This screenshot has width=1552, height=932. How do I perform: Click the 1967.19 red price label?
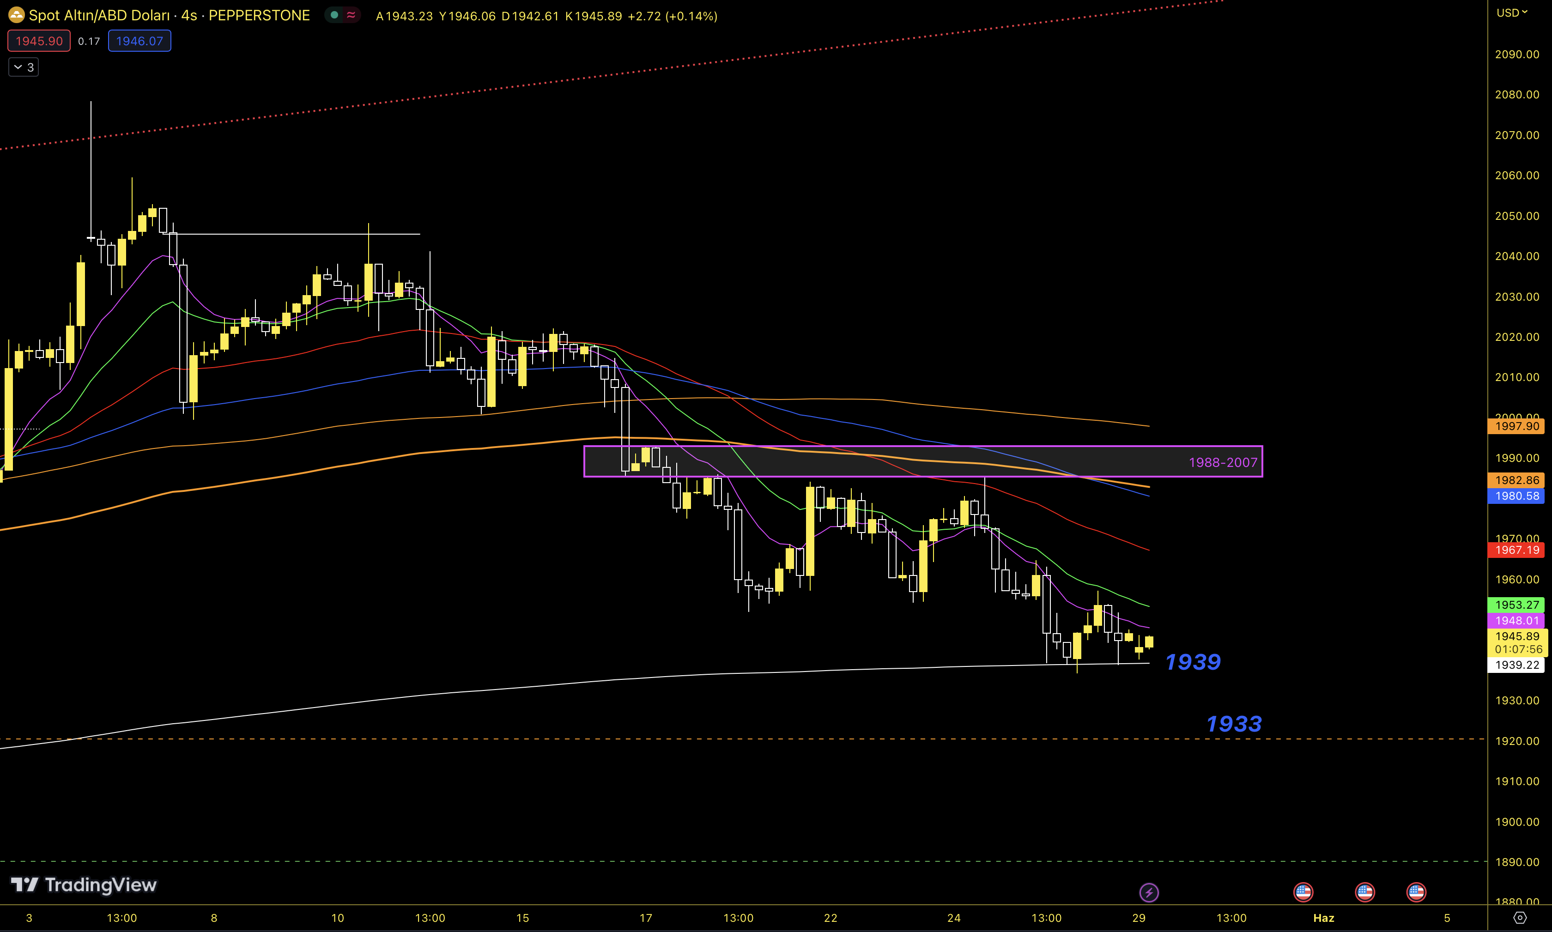[x=1516, y=550]
